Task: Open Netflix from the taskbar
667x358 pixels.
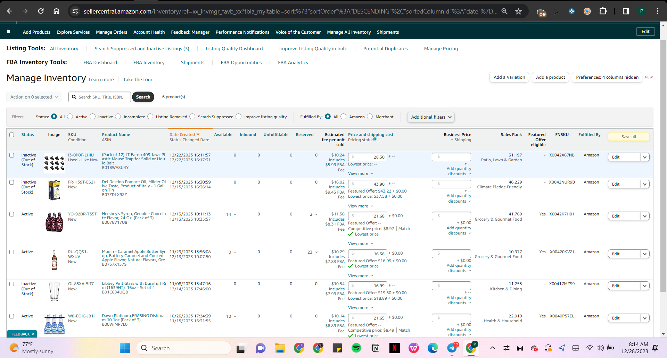Action: pyautogui.click(x=394, y=348)
